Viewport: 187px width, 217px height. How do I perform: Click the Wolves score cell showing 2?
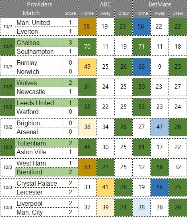click(x=70, y=83)
